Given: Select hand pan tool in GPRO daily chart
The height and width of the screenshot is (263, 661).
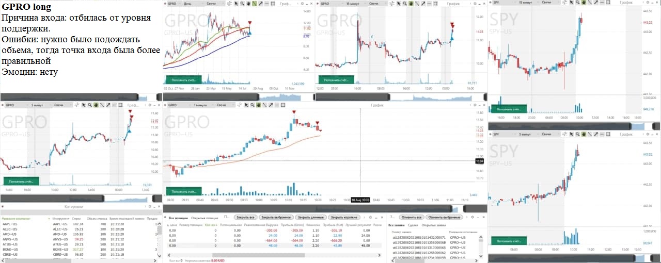Looking at the screenshot, I should [x=248, y=3].
